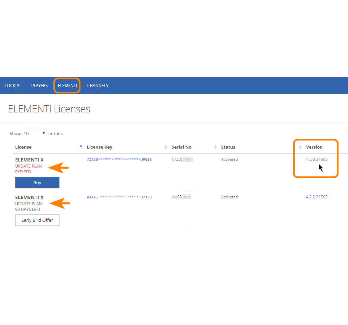348x325 pixels.
Task: Click version link 4.2.2.31509
Action: tap(317, 197)
